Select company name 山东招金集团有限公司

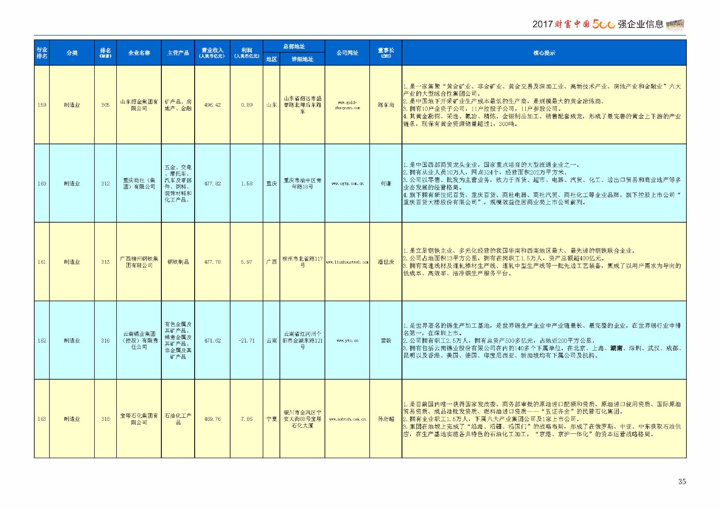pyautogui.click(x=139, y=105)
